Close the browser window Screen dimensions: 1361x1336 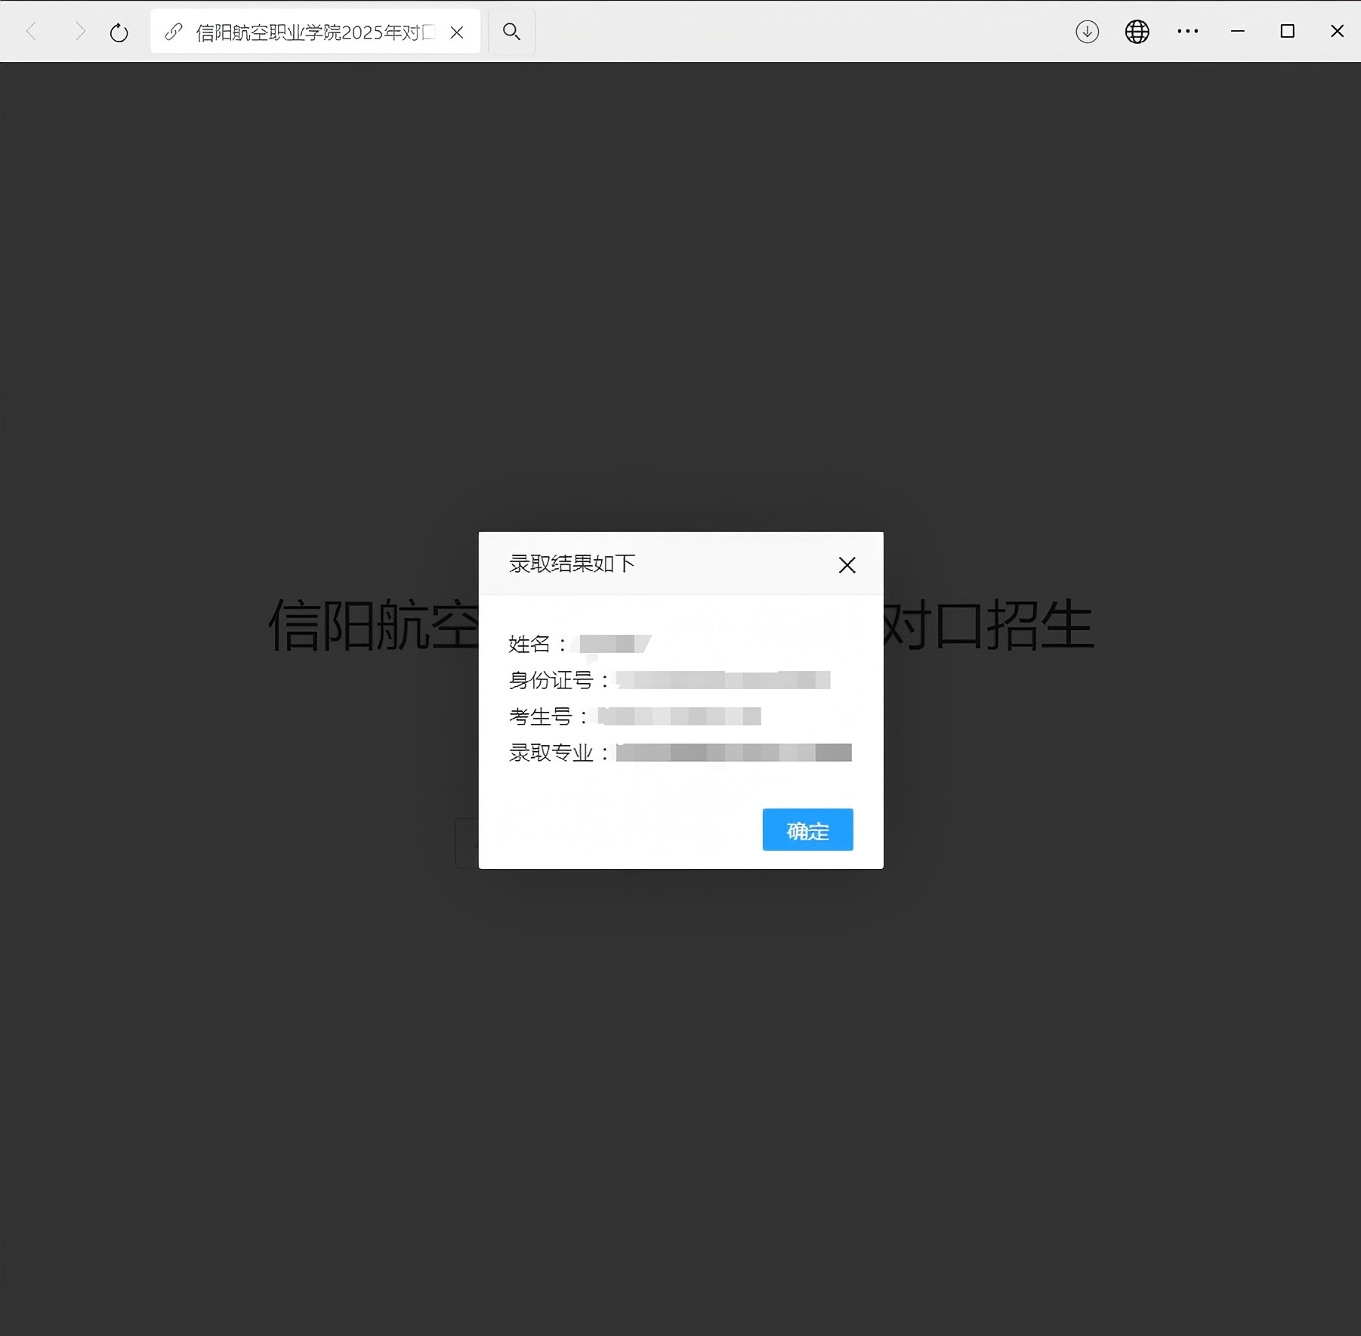1337,32
